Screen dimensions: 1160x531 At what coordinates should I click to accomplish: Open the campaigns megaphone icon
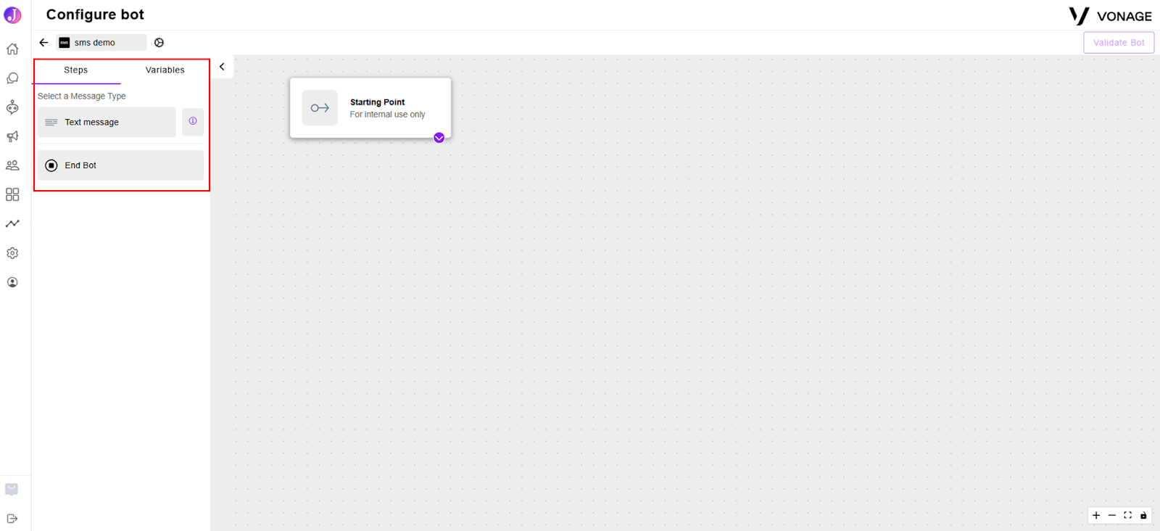click(12, 136)
